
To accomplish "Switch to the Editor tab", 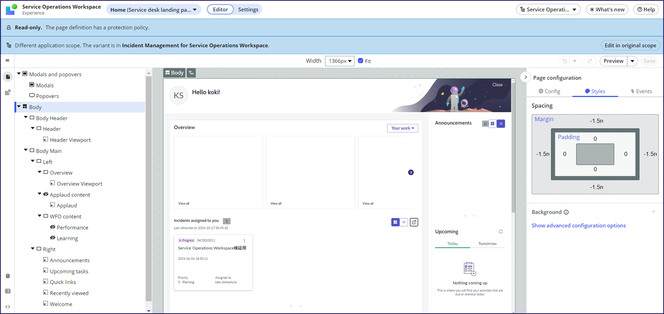I will [x=220, y=9].
